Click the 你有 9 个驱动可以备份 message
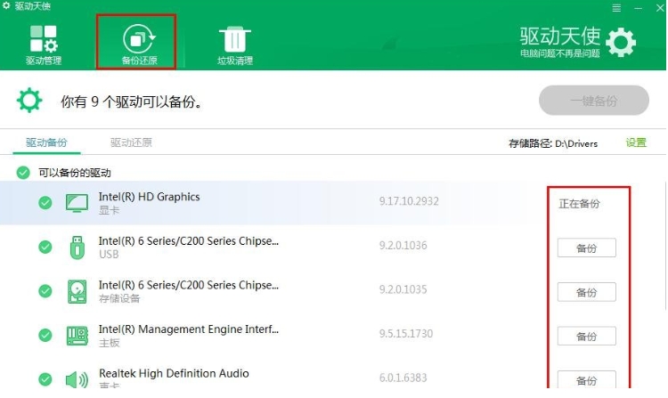The width and height of the screenshot is (668, 398). pos(131,102)
